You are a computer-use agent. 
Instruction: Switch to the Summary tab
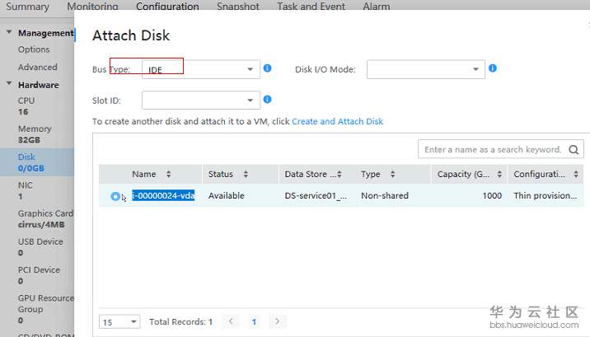(27, 7)
